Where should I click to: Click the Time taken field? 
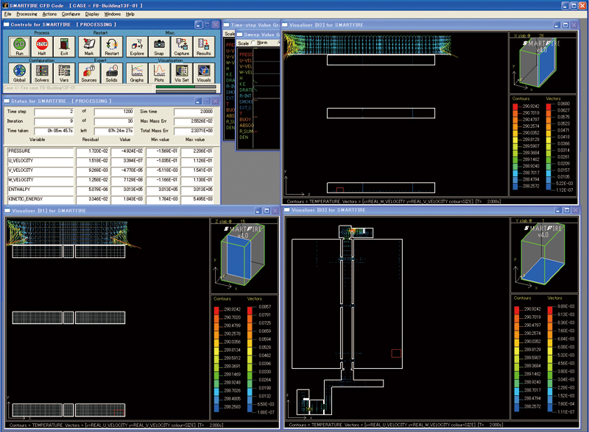(x=54, y=131)
